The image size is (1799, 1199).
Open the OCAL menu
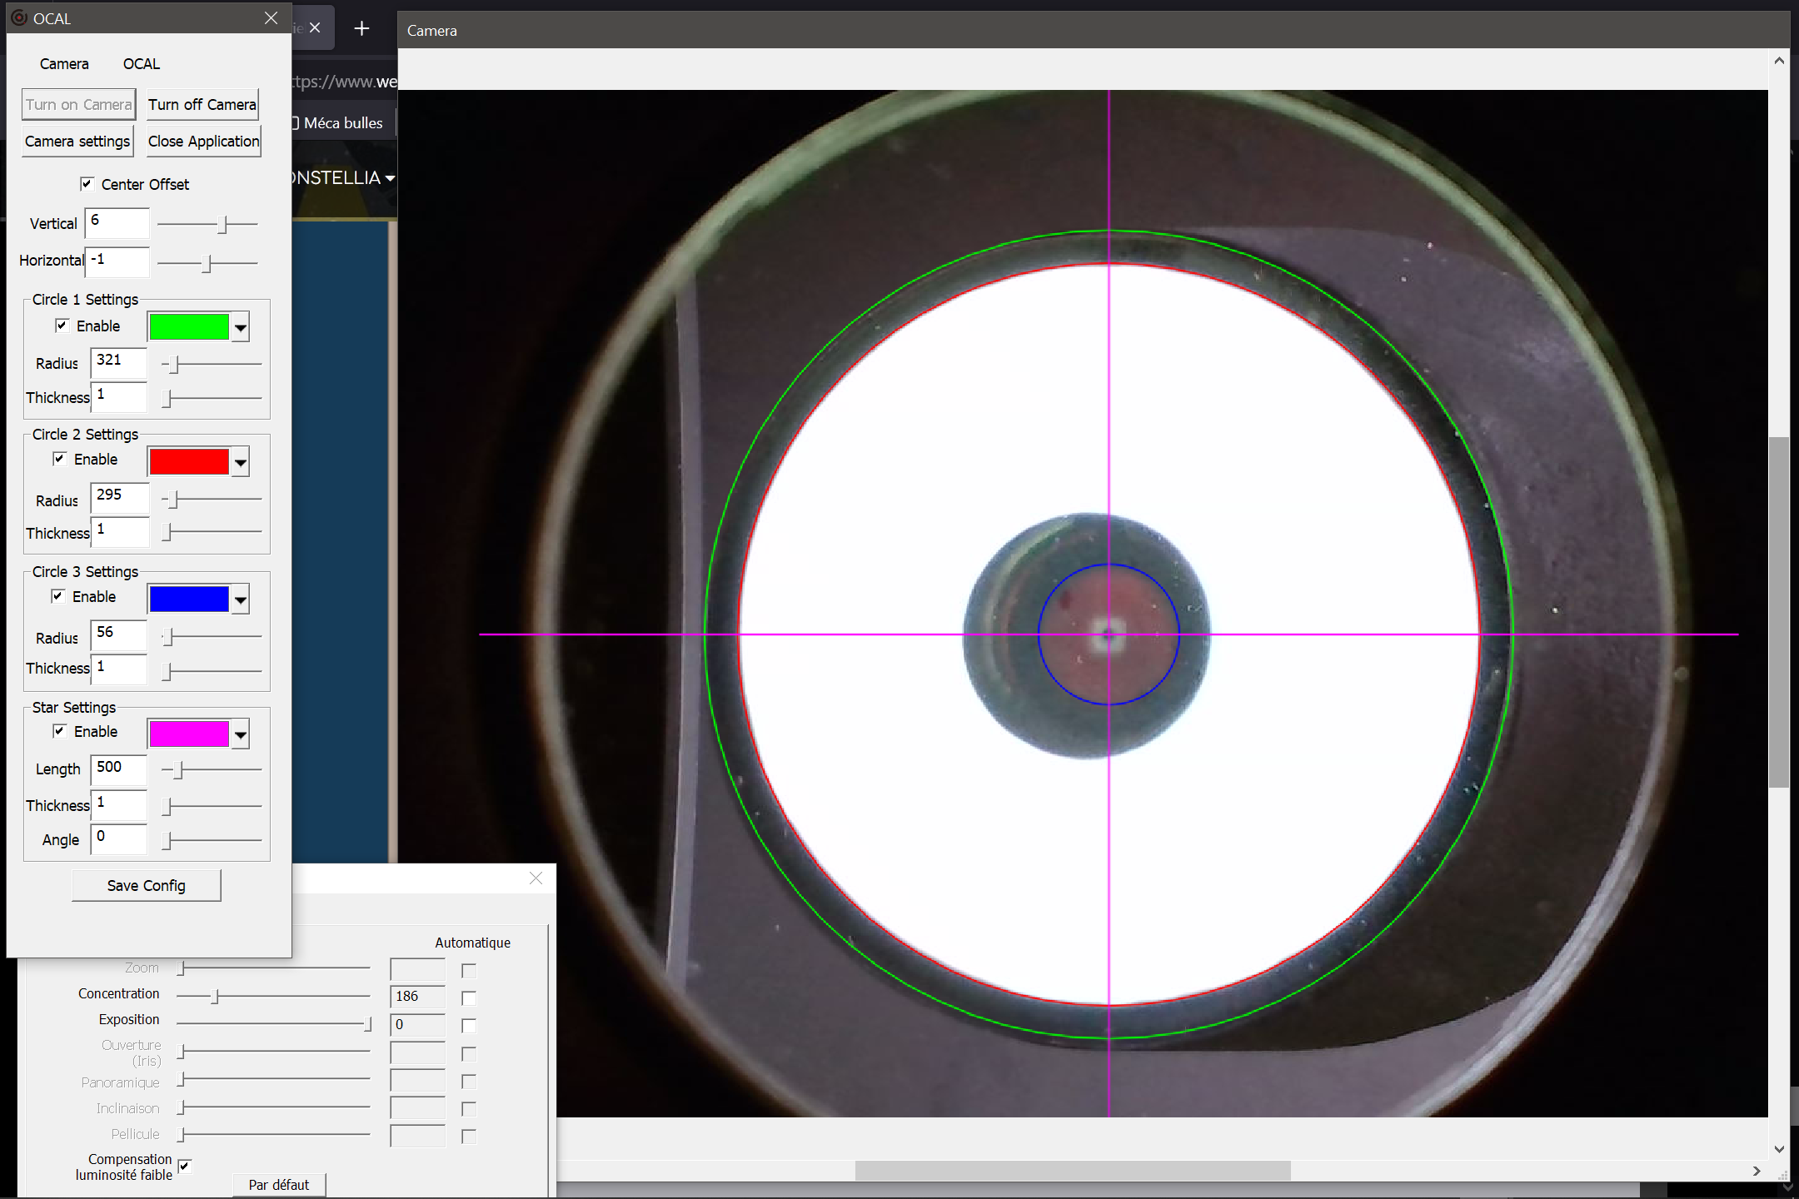click(142, 64)
